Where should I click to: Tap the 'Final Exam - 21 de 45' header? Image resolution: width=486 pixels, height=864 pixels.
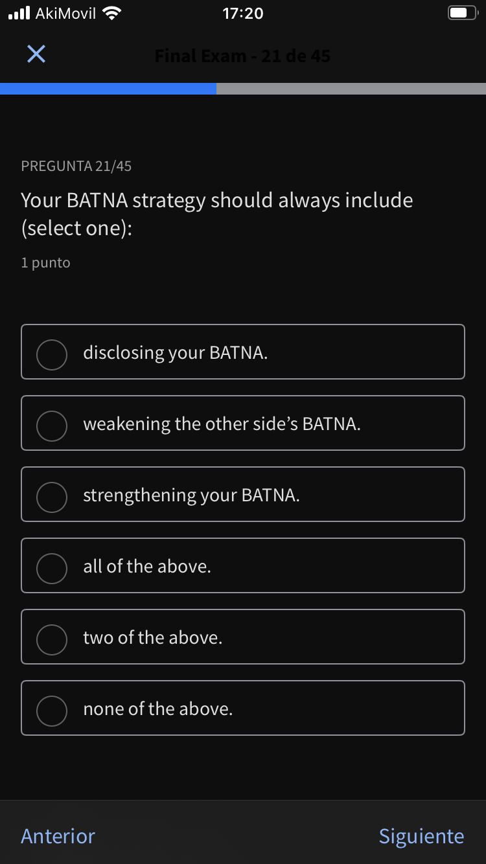pos(242,56)
